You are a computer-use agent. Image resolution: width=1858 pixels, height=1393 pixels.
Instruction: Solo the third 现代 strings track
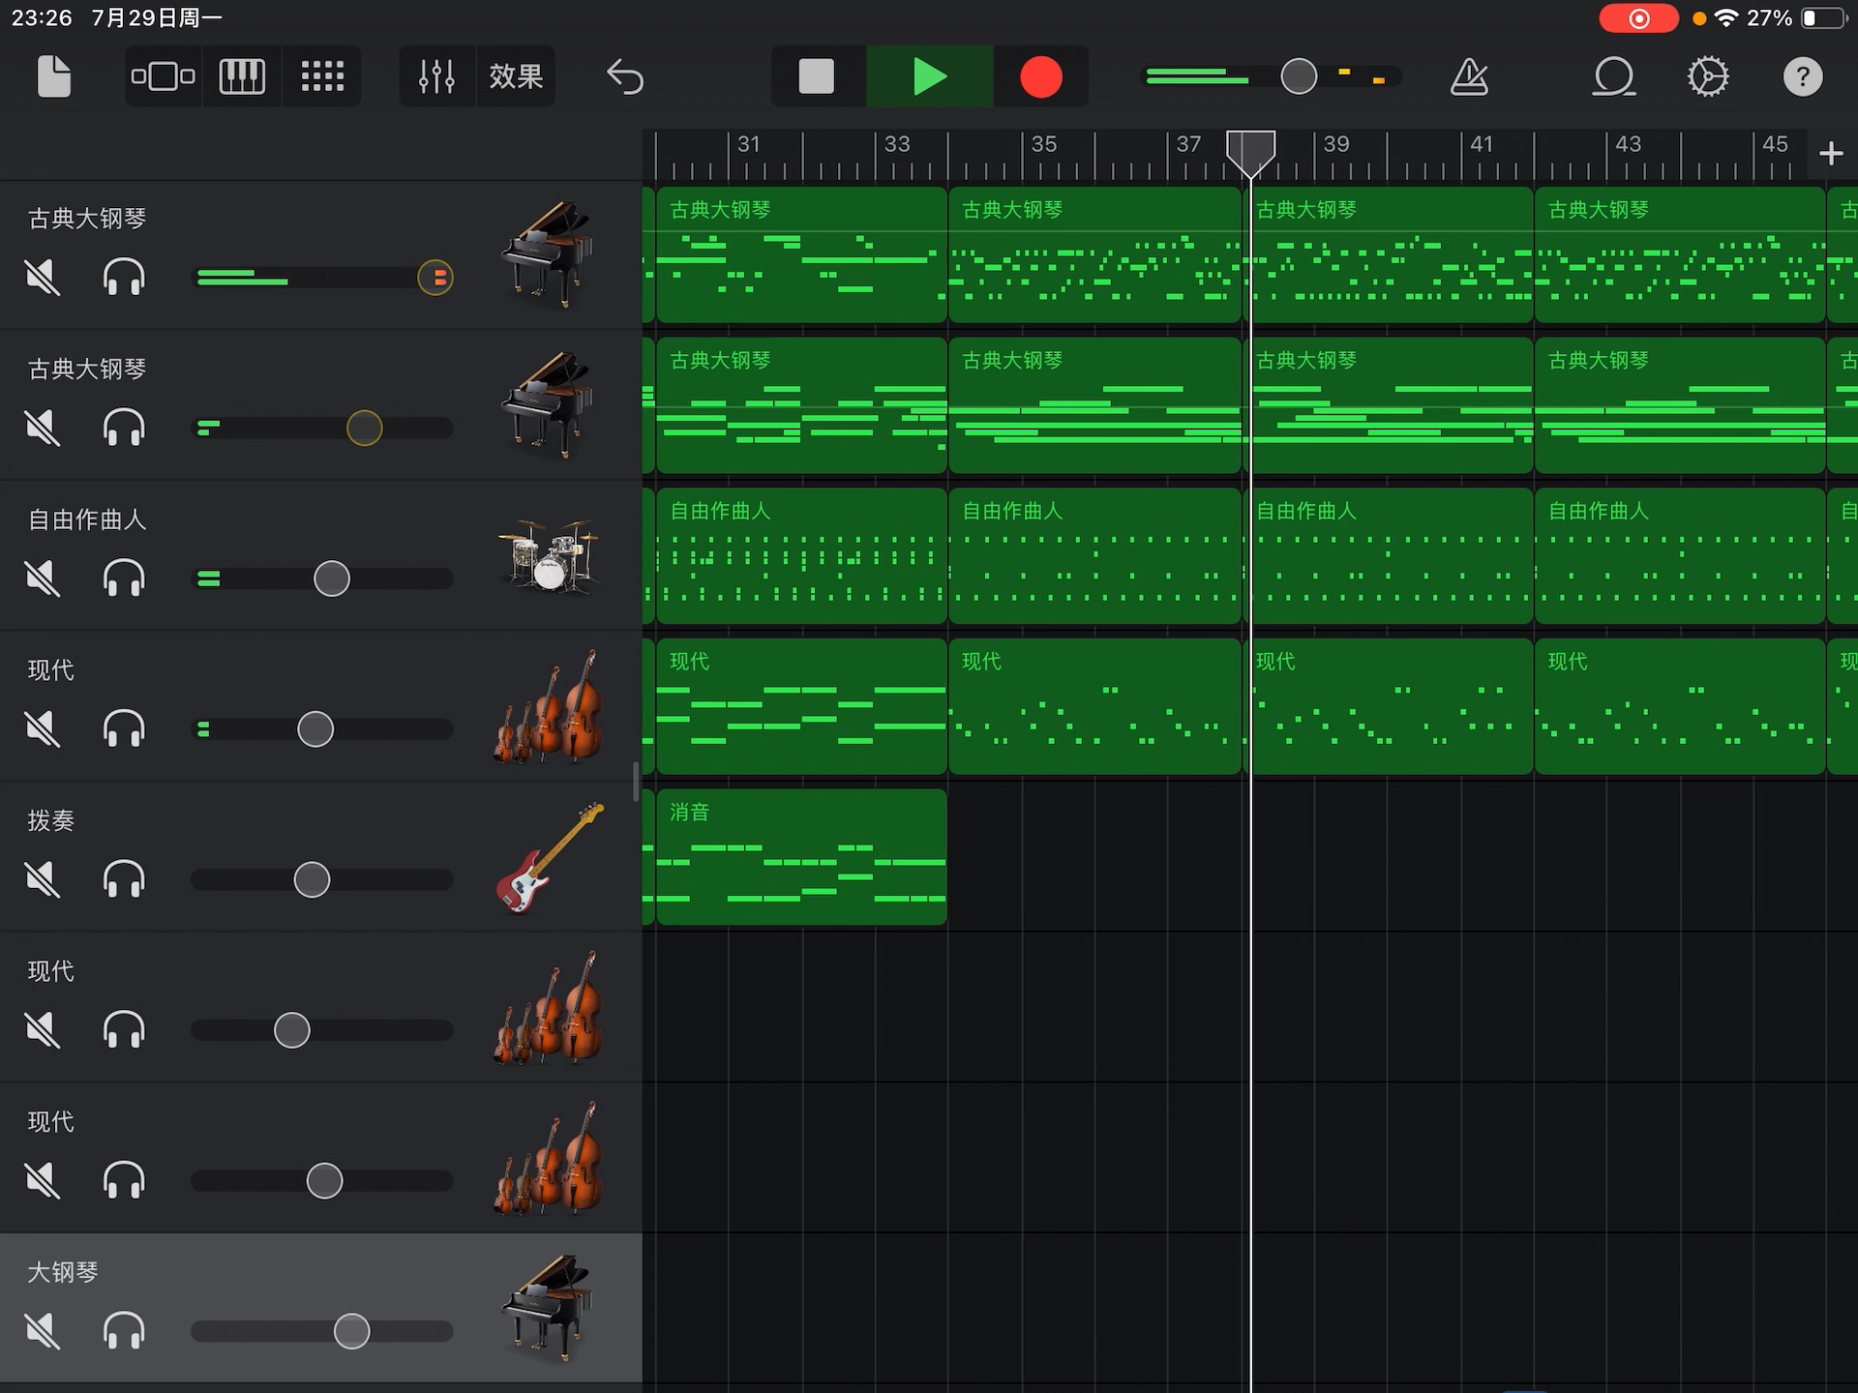point(124,1180)
